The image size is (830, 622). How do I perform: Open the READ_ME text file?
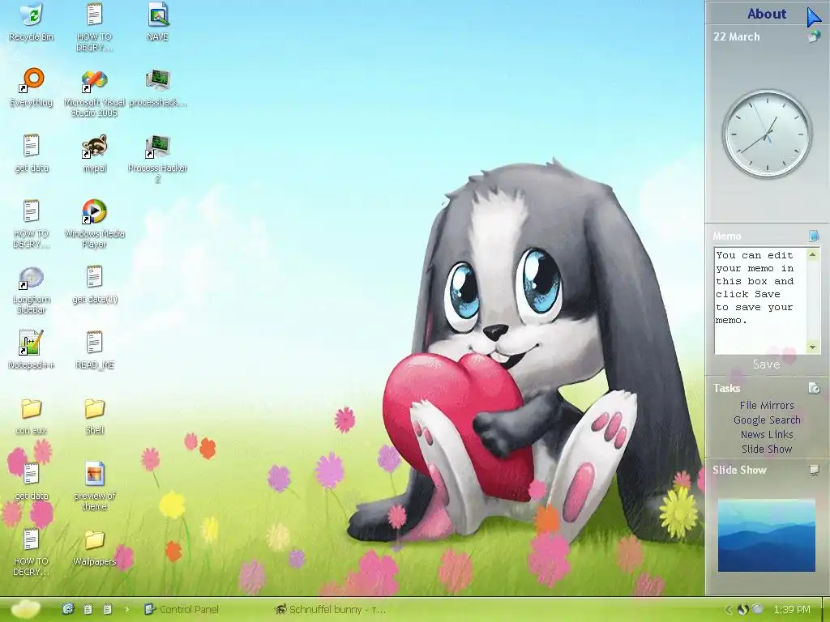(94, 350)
